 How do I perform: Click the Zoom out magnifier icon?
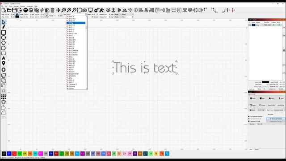74,10
